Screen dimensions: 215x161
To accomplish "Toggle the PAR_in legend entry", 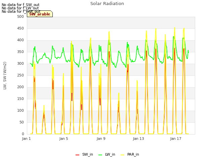I will point(130,154).
